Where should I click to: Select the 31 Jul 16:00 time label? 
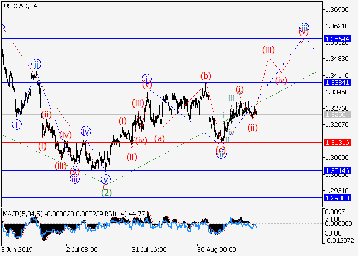pos(148,249)
